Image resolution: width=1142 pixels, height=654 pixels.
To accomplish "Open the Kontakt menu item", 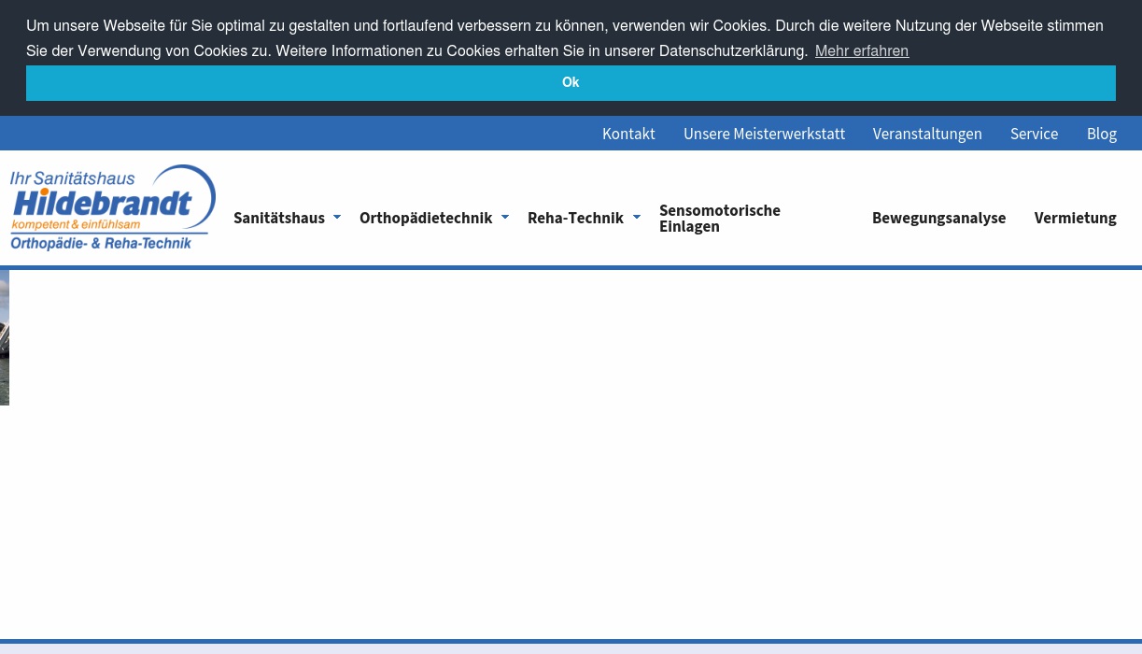I will tap(628, 134).
